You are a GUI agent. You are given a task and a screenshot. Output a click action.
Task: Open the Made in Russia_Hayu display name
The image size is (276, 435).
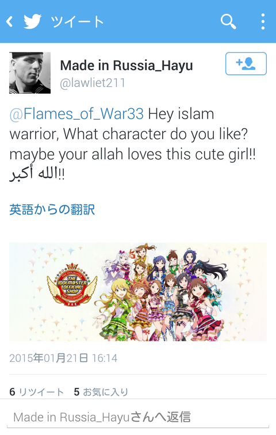[x=126, y=66]
